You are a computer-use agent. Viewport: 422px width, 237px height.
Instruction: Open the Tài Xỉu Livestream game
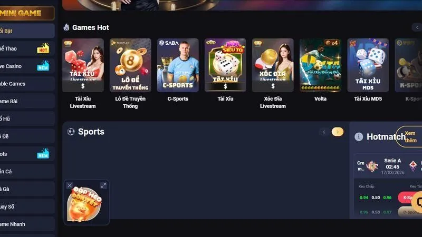point(83,74)
